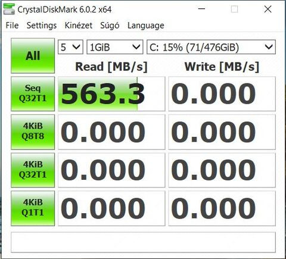
Task: Click the Seq Q32T1 write result cell
Action: [222, 93]
